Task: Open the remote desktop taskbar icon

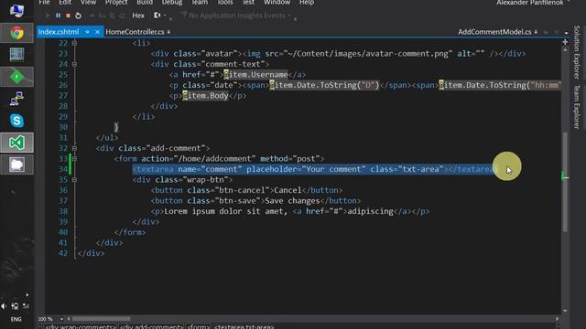Action: (16, 99)
